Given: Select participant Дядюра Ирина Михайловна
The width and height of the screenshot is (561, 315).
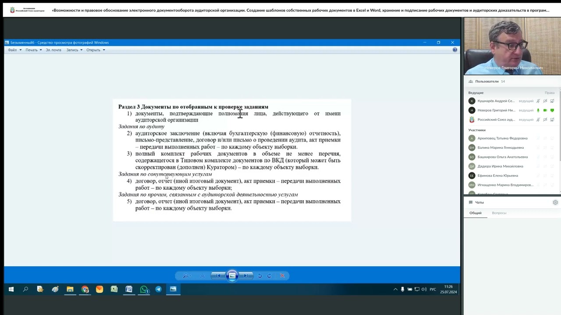Looking at the screenshot, I should tap(500, 166).
